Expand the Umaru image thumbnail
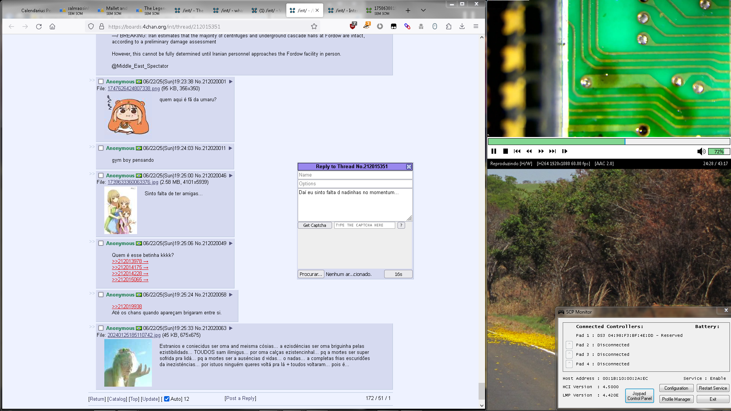 pos(128,115)
